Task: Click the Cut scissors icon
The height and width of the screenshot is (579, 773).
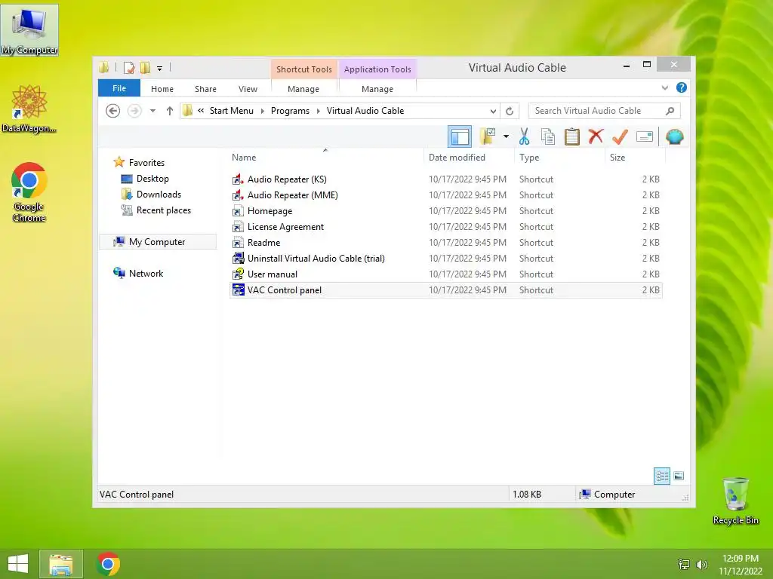Action: point(524,137)
